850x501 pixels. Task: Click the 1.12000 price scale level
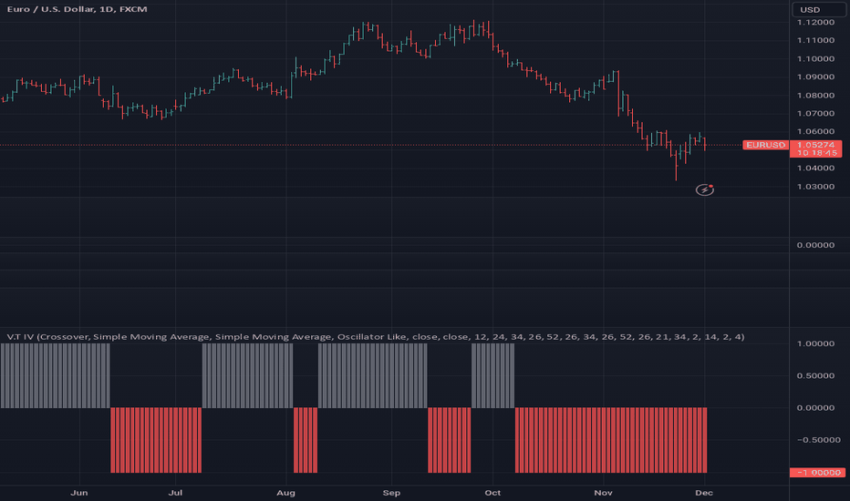coord(815,22)
